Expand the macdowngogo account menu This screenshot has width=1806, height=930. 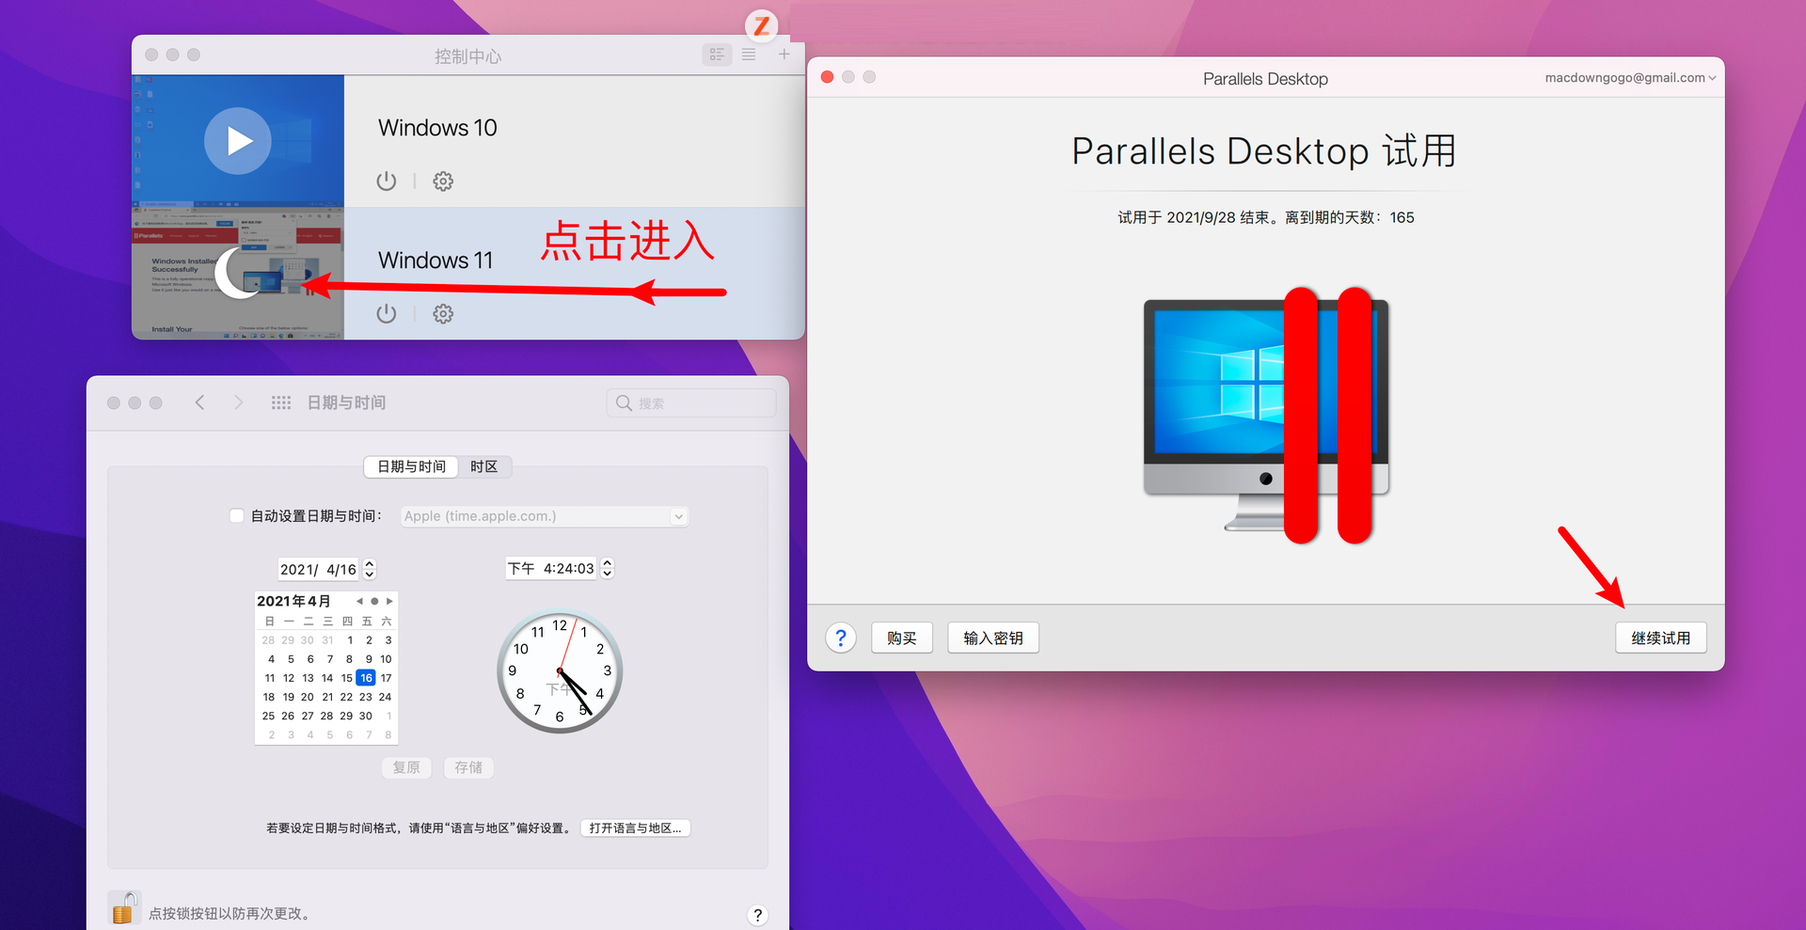click(x=1629, y=77)
